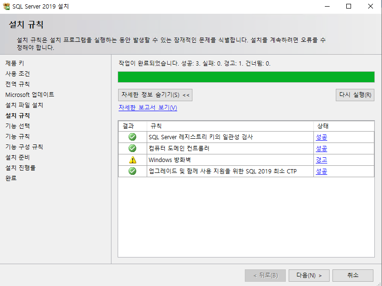Select 제품 키 step in sidebar
This screenshot has height=286, width=382.
click(x=15, y=63)
